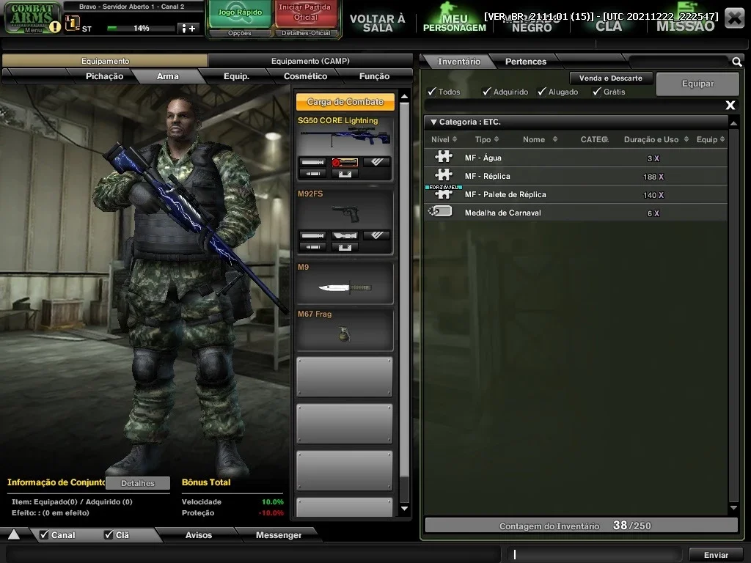This screenshot has height=563, width=751.
Task: Click the puzzle icon of MF - Água
Action: (444, 157)
